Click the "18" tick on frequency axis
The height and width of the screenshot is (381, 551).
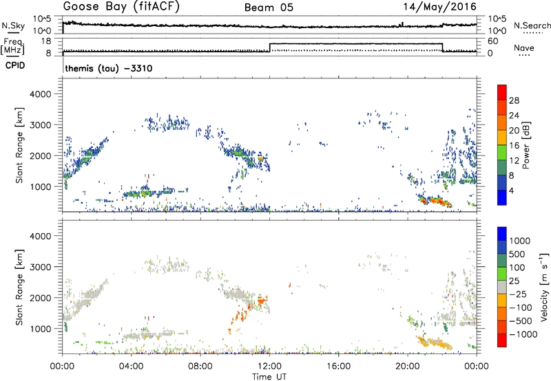coord(45,41)
